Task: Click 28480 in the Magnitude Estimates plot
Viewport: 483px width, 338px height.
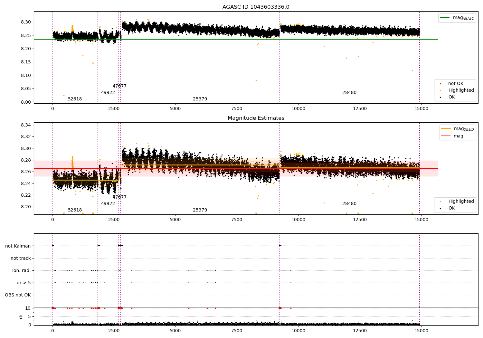Action: tap(349, 204)
